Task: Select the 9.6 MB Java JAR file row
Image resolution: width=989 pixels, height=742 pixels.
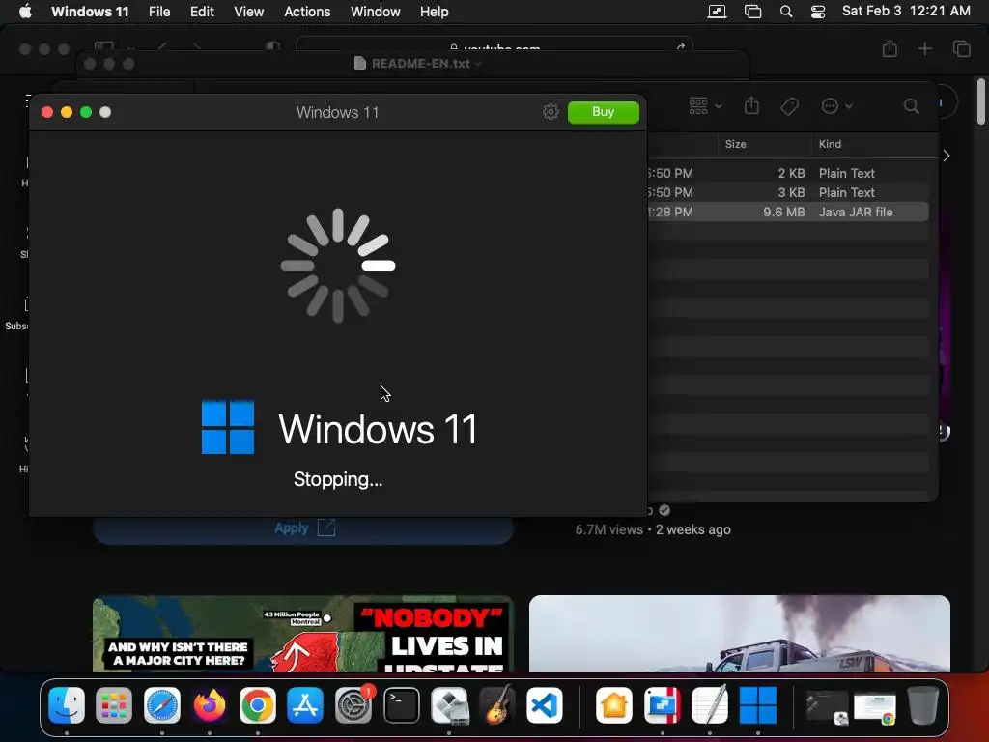Action: tap(788, 212)
